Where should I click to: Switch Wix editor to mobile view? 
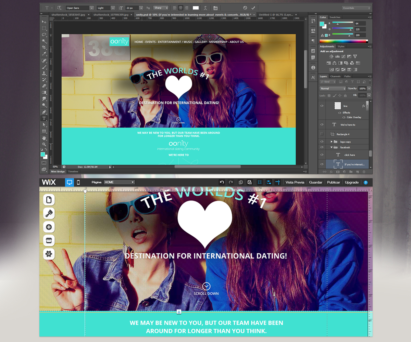(78, 182)
